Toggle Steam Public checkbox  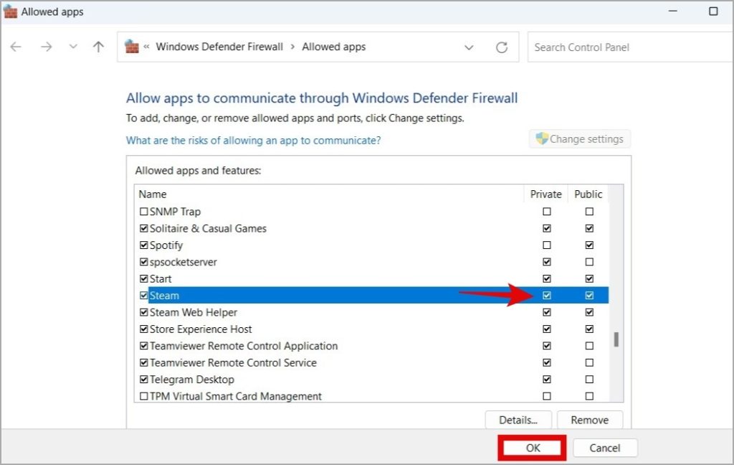pos(589,296)
